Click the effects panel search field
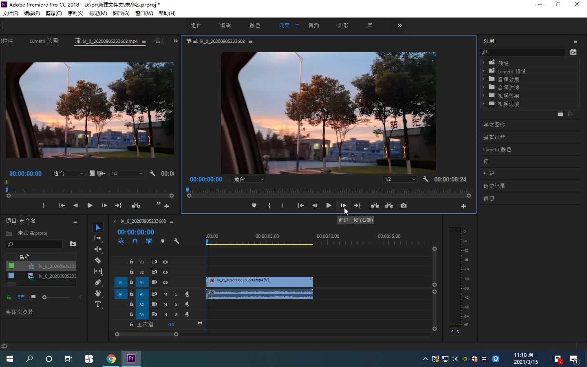Image resolution: width=587 pixels, height=367 pixels. [523, 52]
